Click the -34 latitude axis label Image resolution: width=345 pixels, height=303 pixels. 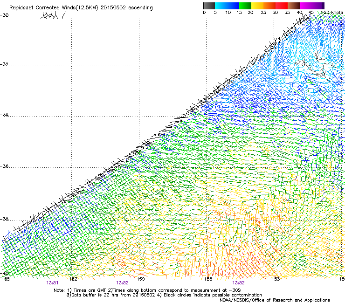click(4, 115)
